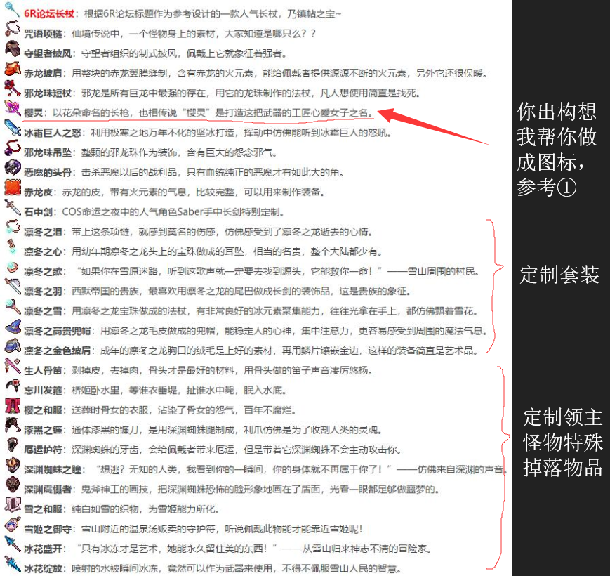Image resolution: width=610 pixels, height=576 pixels.
Task: Select the 咒语项链 item name
Action: coord(44,34)
